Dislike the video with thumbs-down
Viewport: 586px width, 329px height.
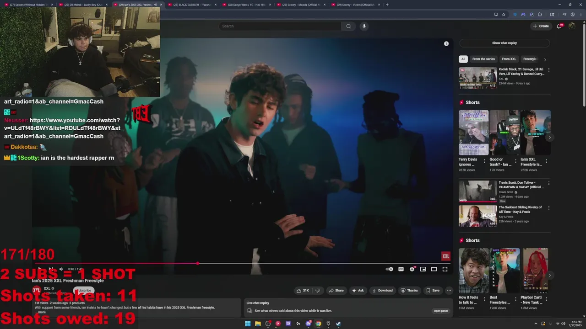318,290
